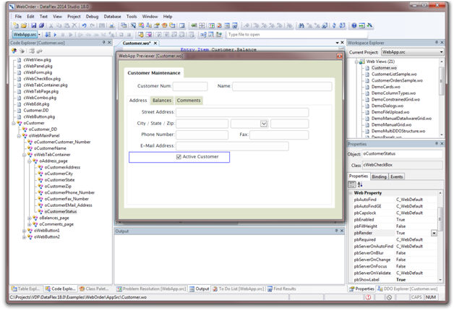Expand the oBalances_page node
The height and width of the screenshot is (311, 454).
[x=30, y=218]
